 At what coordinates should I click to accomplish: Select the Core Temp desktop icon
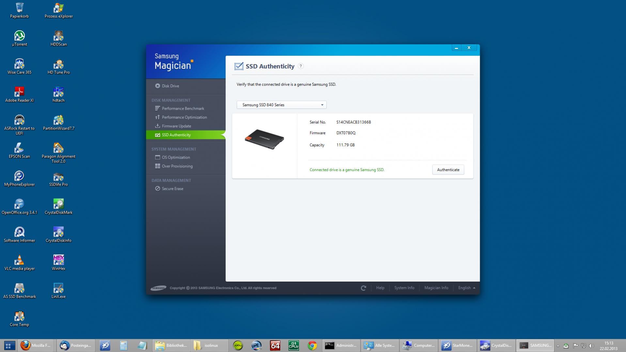[19, 319]
